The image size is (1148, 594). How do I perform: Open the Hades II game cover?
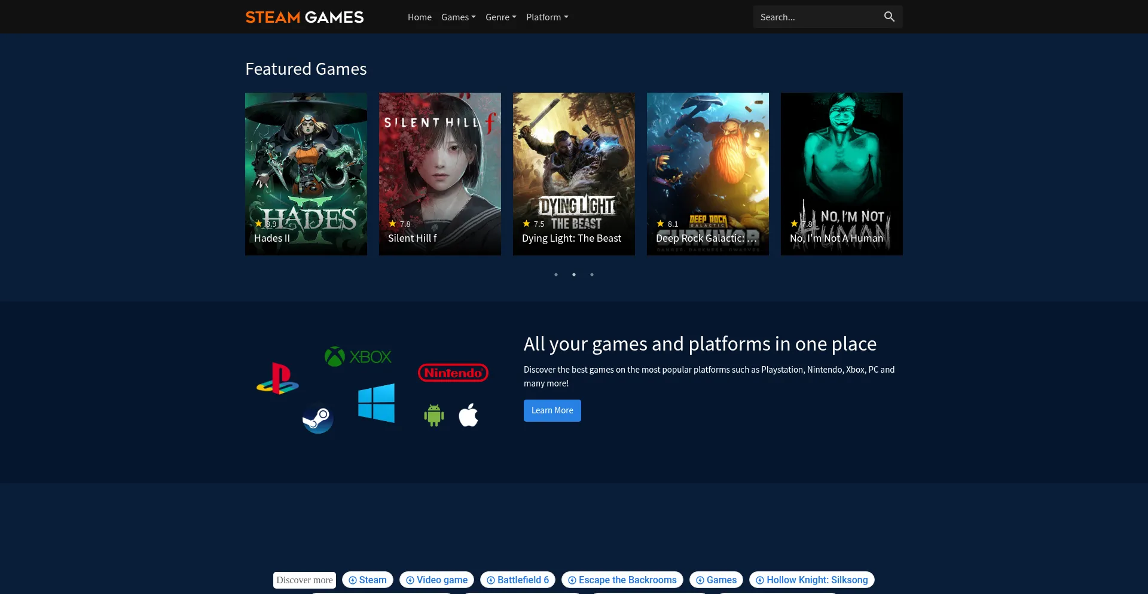[306, 173]
